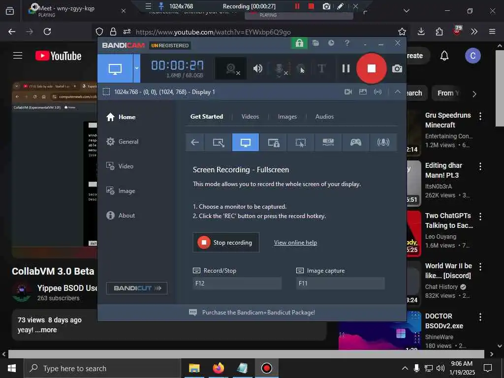
Task: Open the Firefox extensions puzzle icon
Action: point(439,31)
